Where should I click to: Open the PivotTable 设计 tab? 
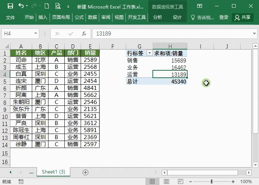click(x=177, y=17)
